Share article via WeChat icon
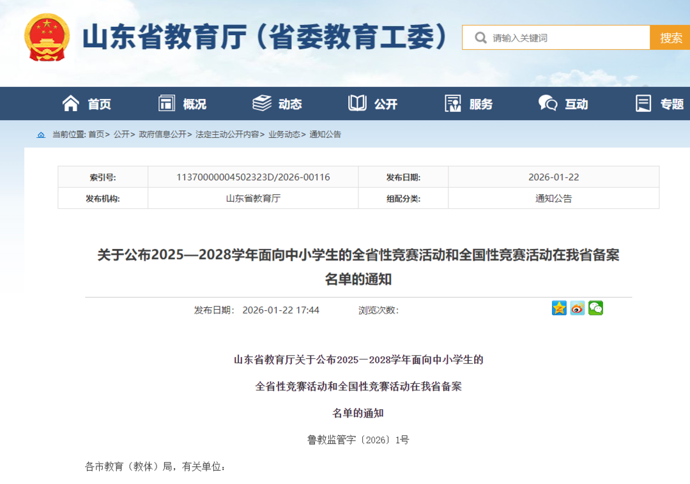 click(x=595, y=308)
